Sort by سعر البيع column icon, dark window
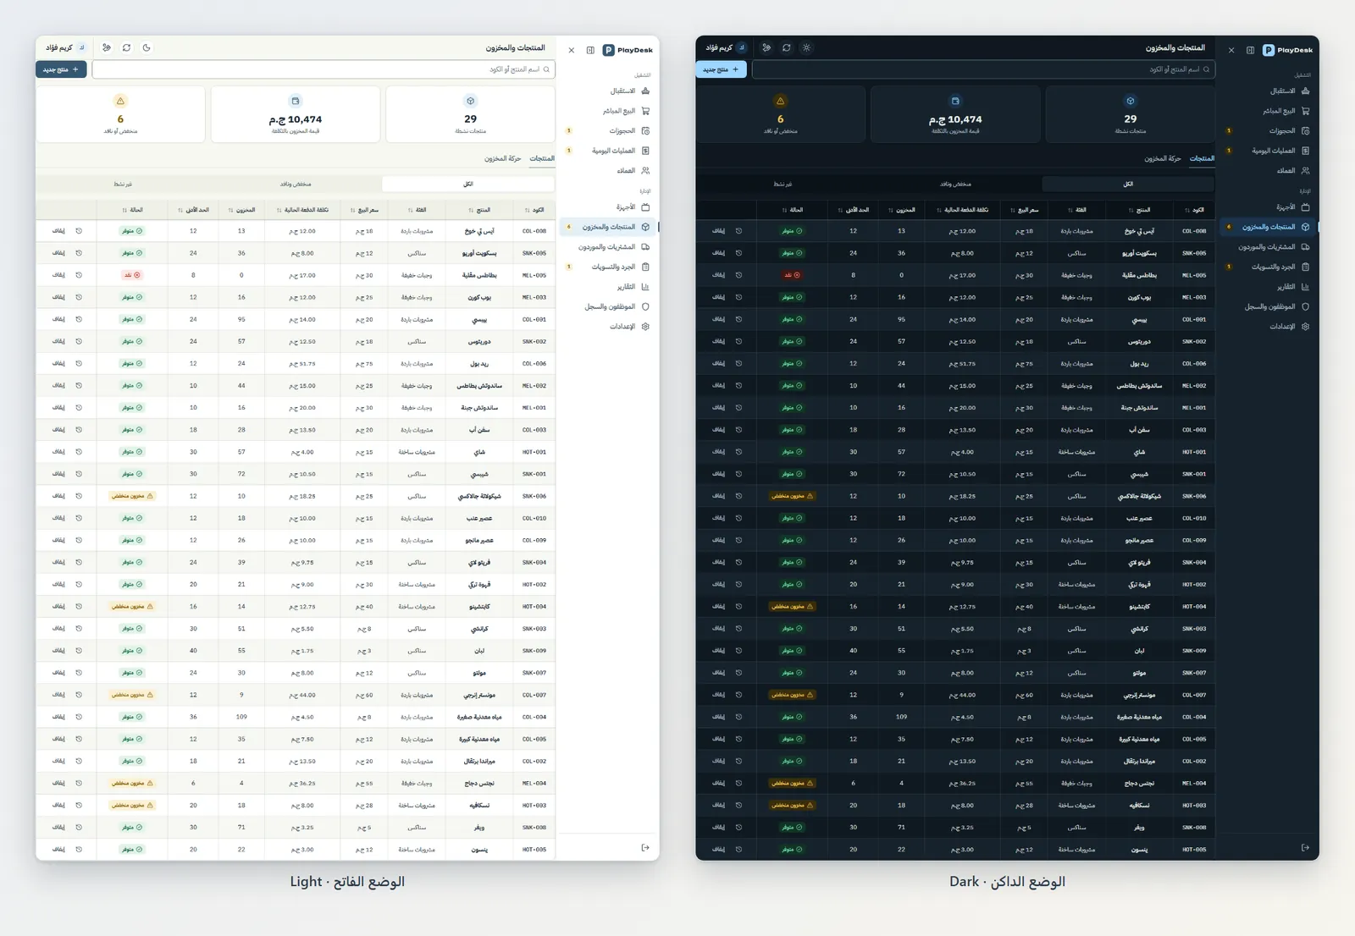The image size is (1355, 936). click(1012, 210)
